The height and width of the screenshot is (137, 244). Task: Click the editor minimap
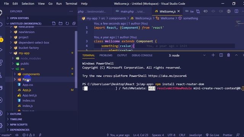click(x=239, y=23)
